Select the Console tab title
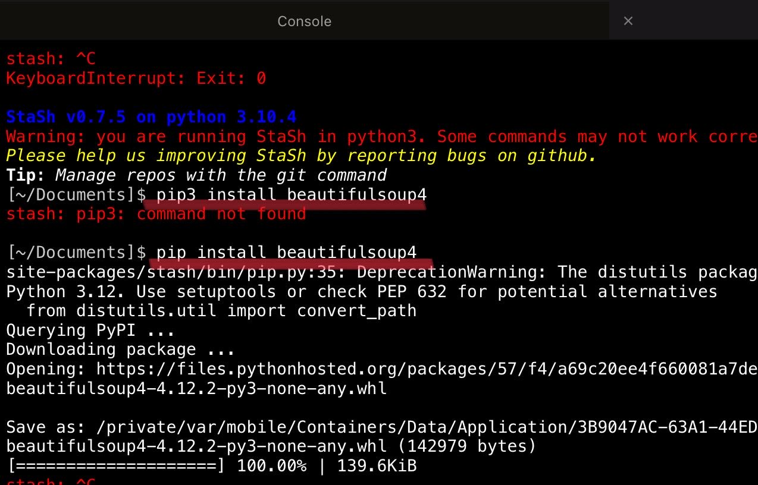The image size is (758, 485). 305,21
